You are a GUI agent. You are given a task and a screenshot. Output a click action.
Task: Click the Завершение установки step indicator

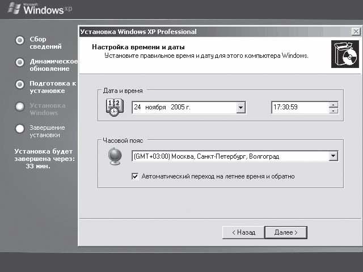point(20,129)
